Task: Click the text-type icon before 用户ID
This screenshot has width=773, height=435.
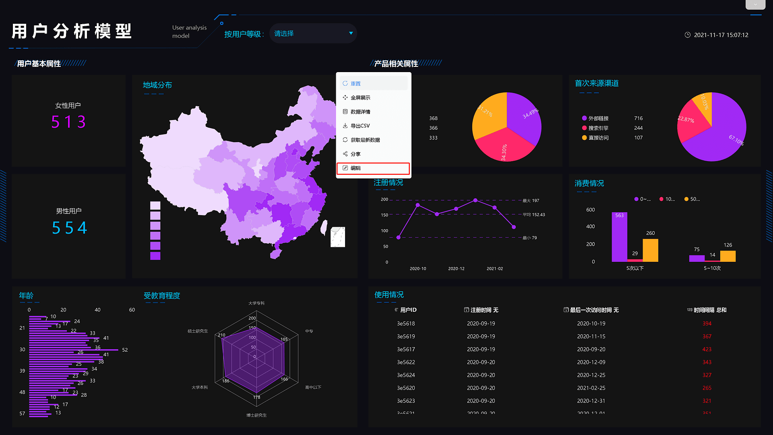Action: tap(396, 310)
